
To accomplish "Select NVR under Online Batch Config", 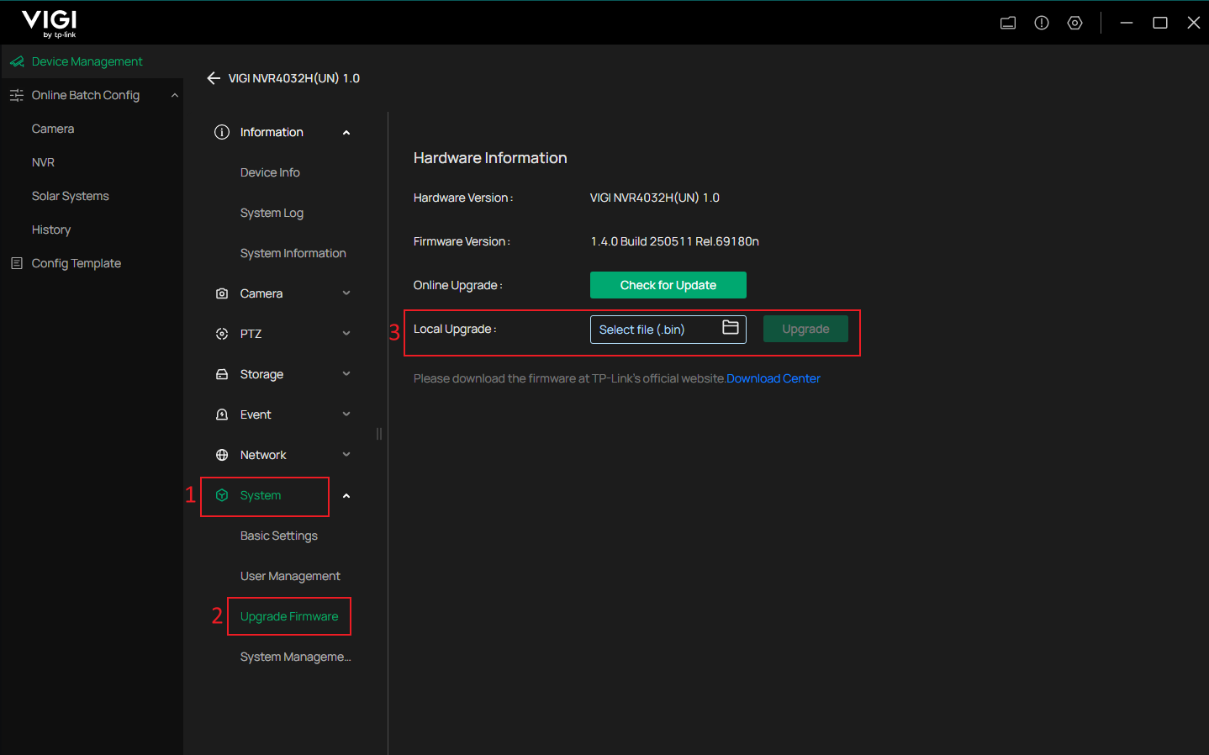I will pos(42,161).
